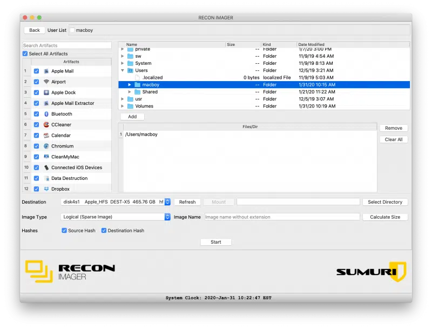
Task: Click Clear All button
Action: coord(394,140)
